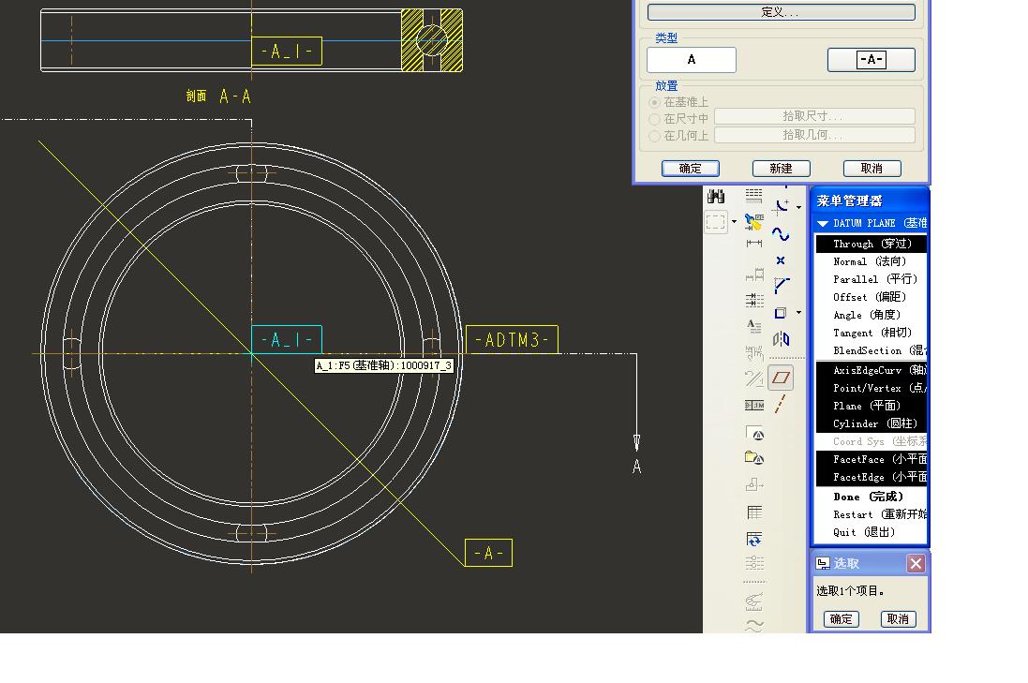The height and width of the screenshot is (683, 1028).
Task: Click the greyed slider-lines icon below tables
Action: coord(754,562)
